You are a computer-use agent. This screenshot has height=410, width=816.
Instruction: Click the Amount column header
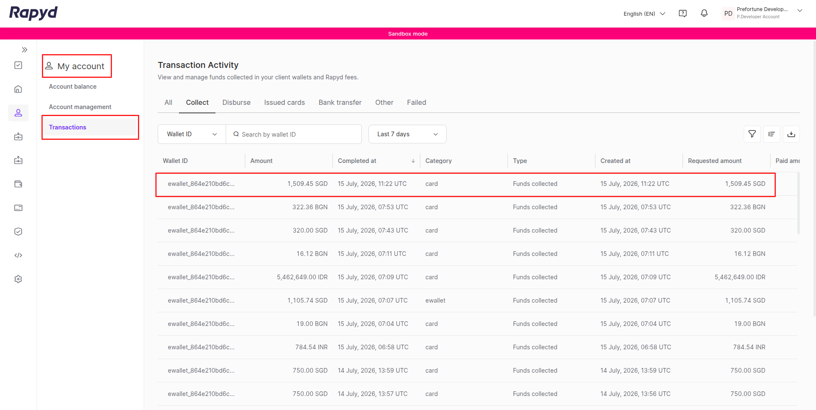[x=261, y=161]
